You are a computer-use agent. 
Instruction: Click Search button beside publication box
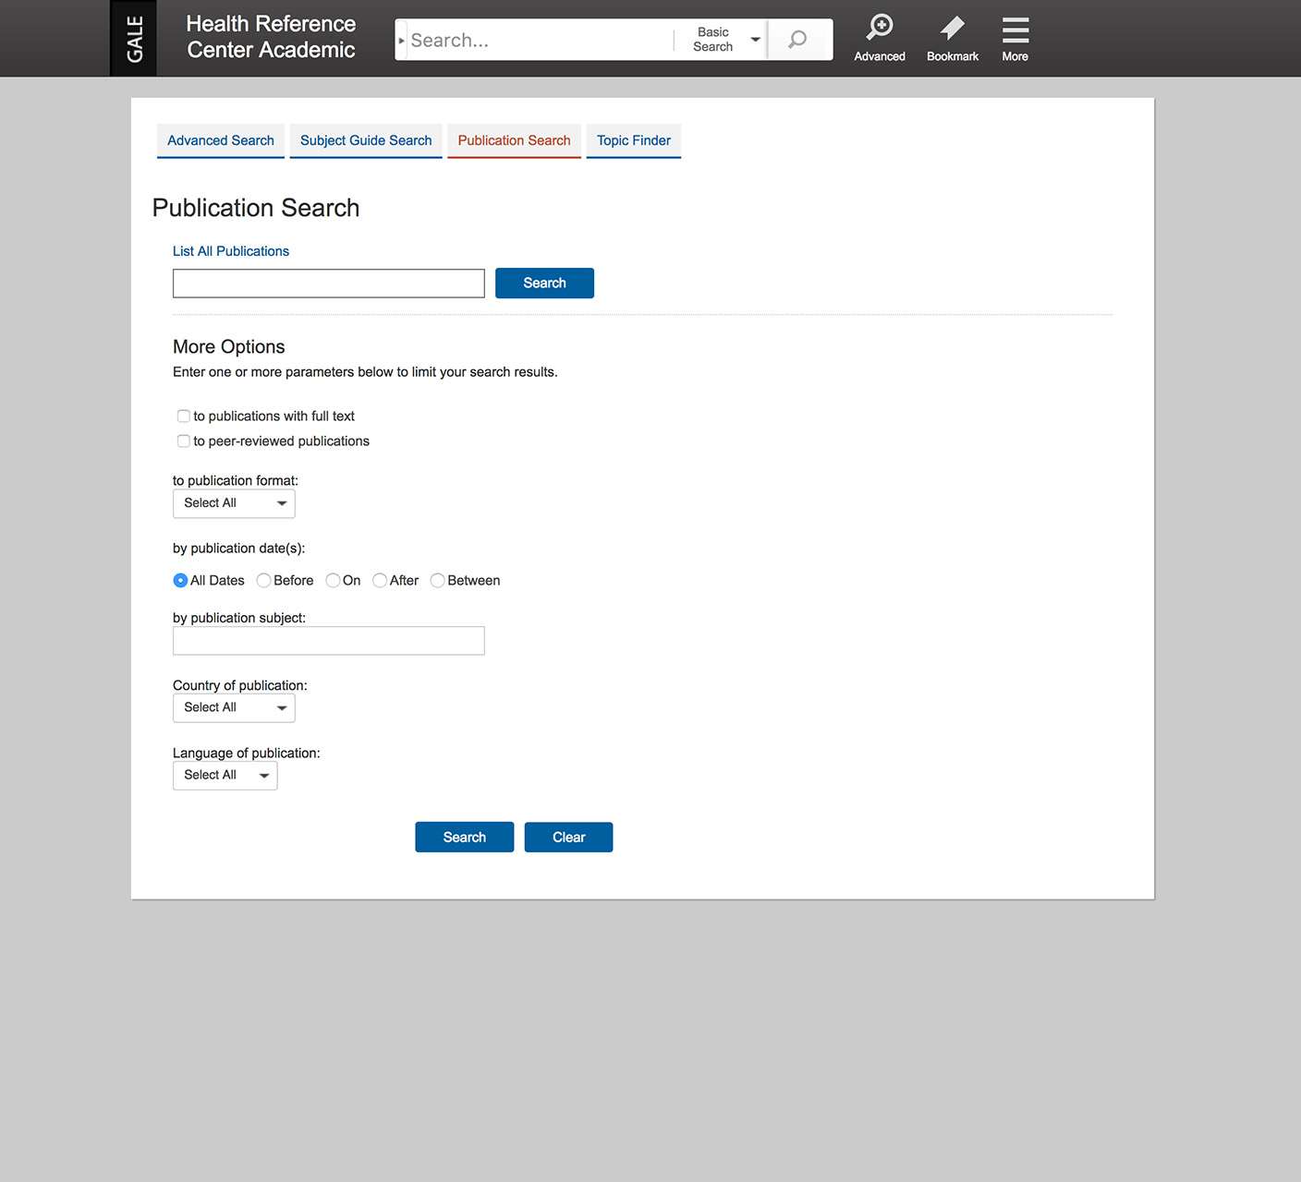[544, 283]
